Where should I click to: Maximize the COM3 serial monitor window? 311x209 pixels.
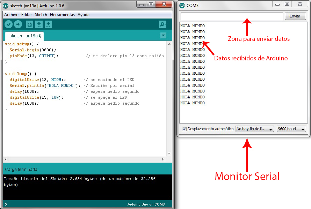287,4
